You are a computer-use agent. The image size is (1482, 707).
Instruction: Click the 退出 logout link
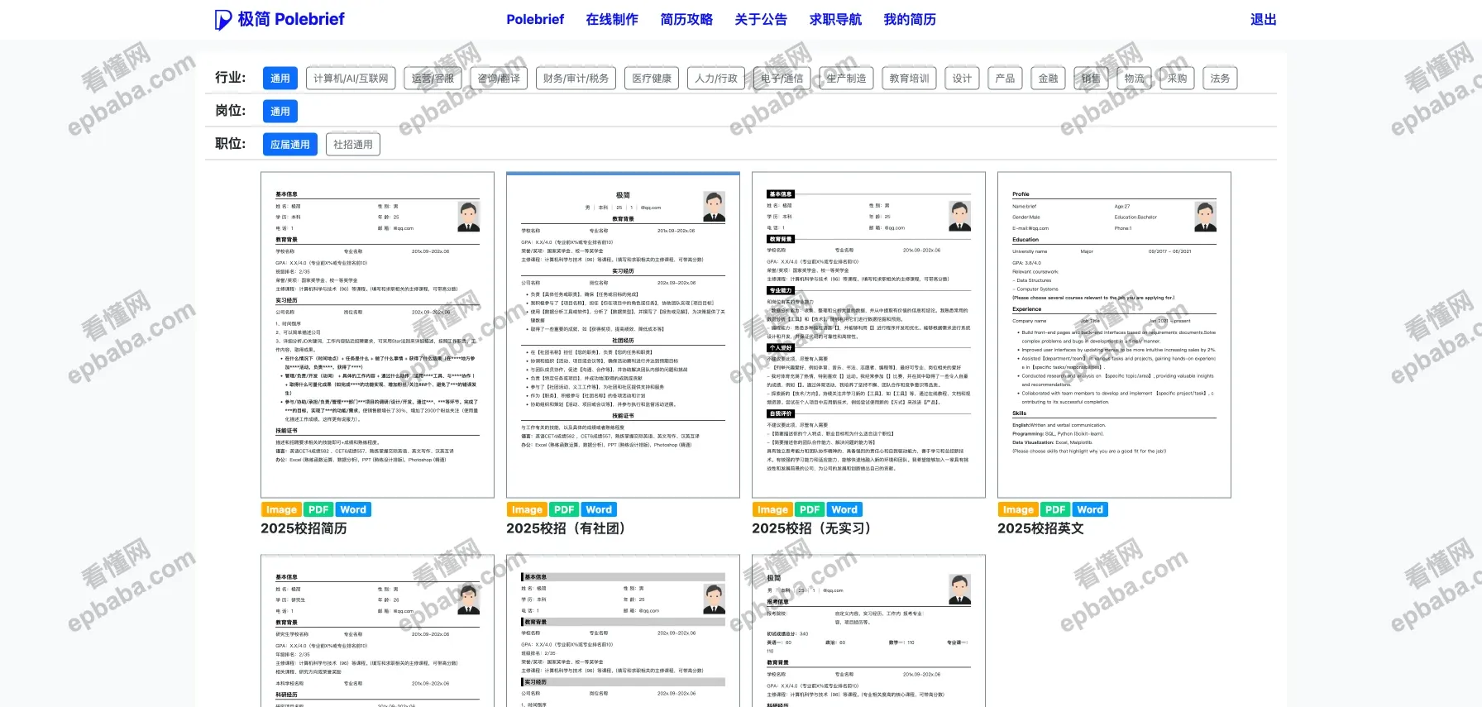1264,19
